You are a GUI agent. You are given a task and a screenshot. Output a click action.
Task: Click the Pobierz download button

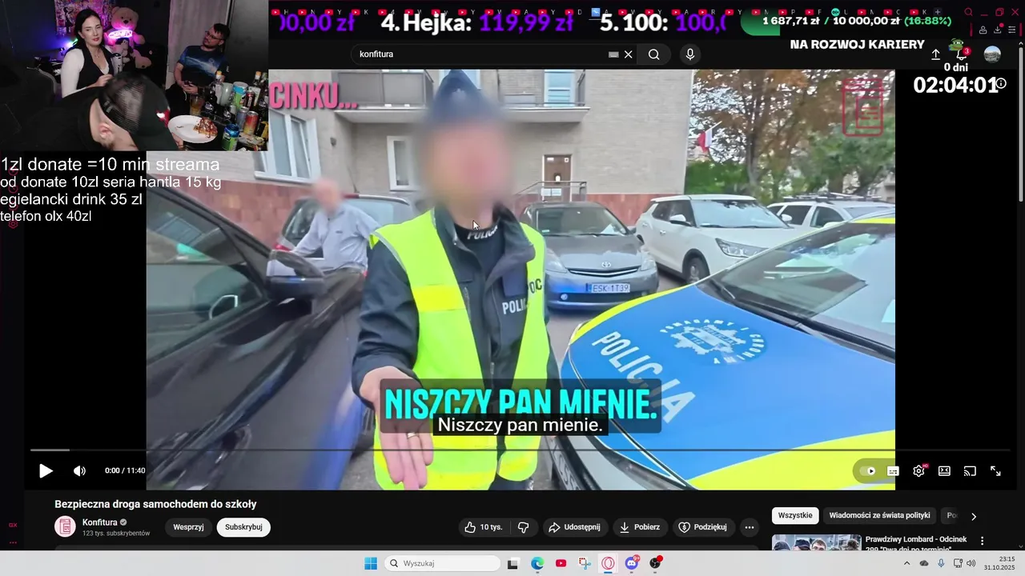click(639, 527)
